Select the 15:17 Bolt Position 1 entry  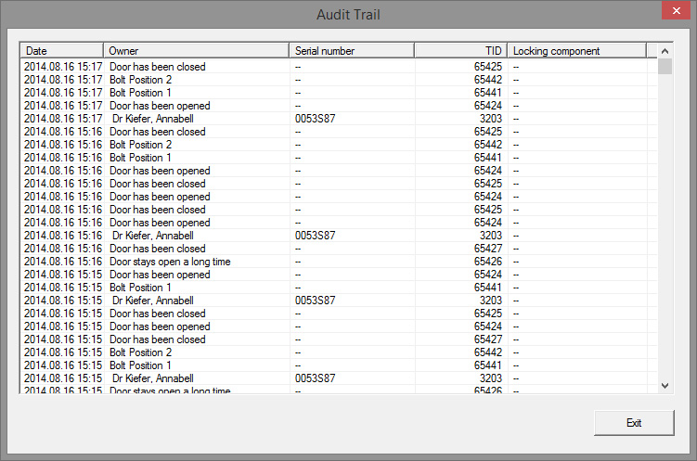coord(140,93)
